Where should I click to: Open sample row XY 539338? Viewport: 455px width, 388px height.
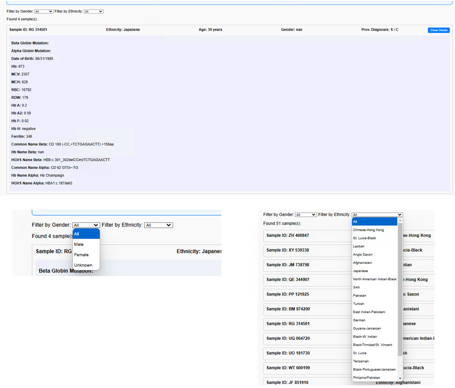(x=349, y=250)
